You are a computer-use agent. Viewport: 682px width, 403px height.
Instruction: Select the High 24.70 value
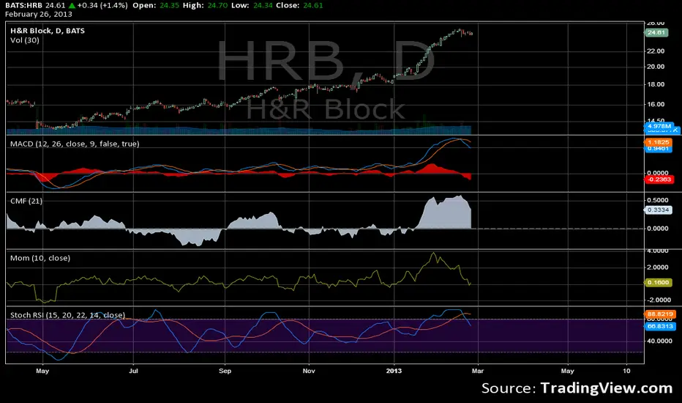(x=217, y=5)
